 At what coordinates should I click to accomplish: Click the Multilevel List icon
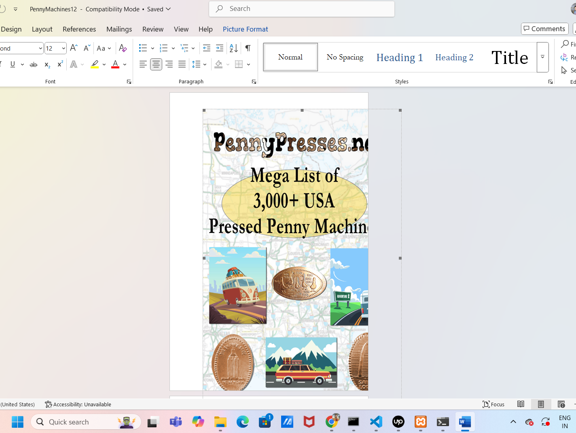tap(184, 48)
